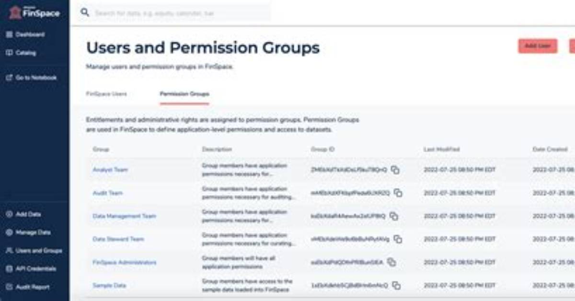Open the Data Steward Team link
The image size is (575, 301).
(118, 239)
